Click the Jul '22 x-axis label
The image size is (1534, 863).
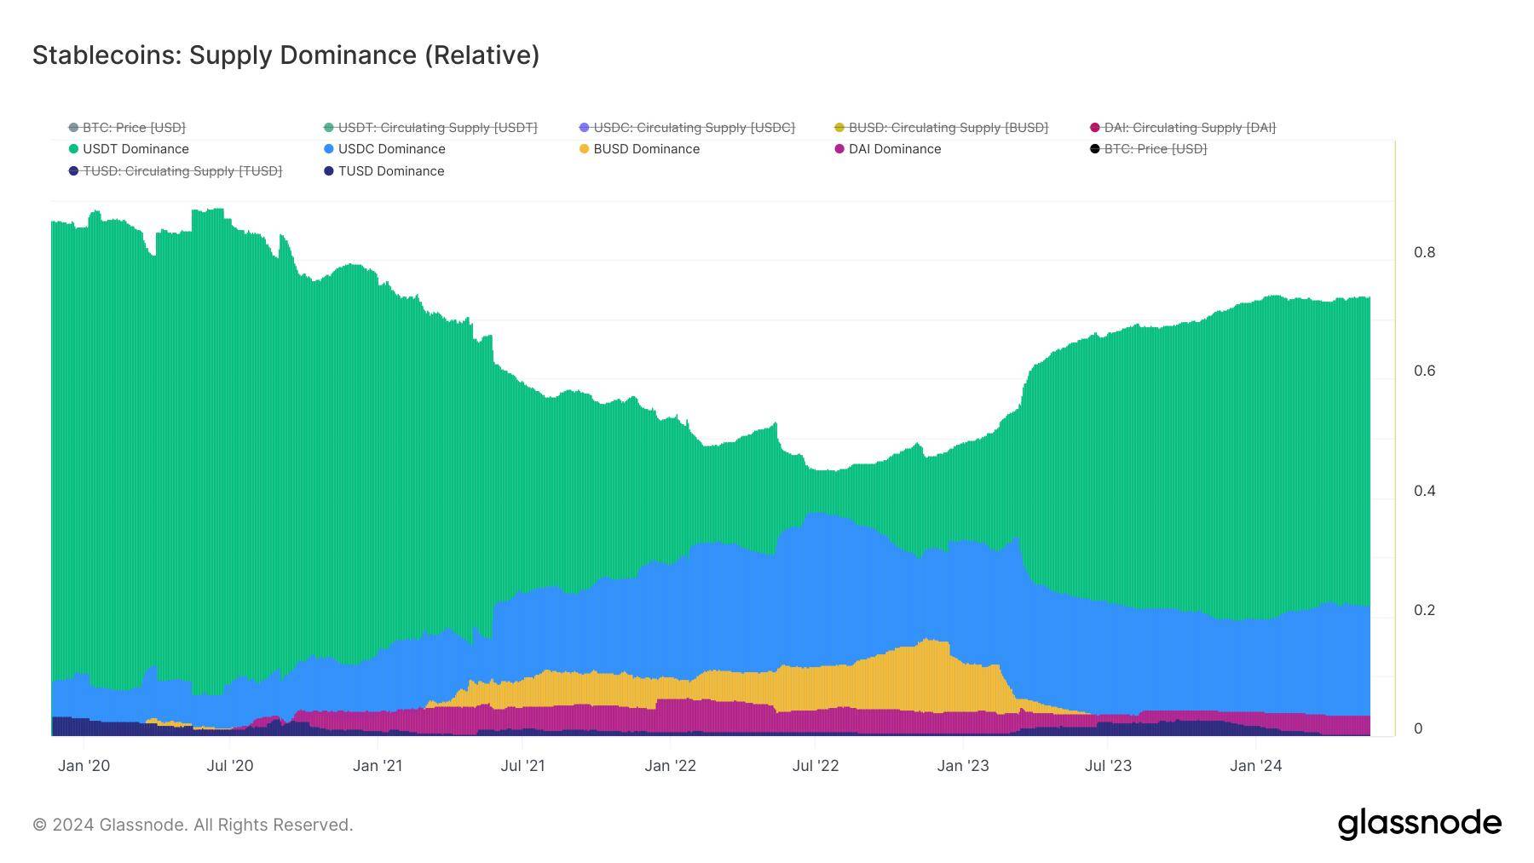tap(816, 766)
